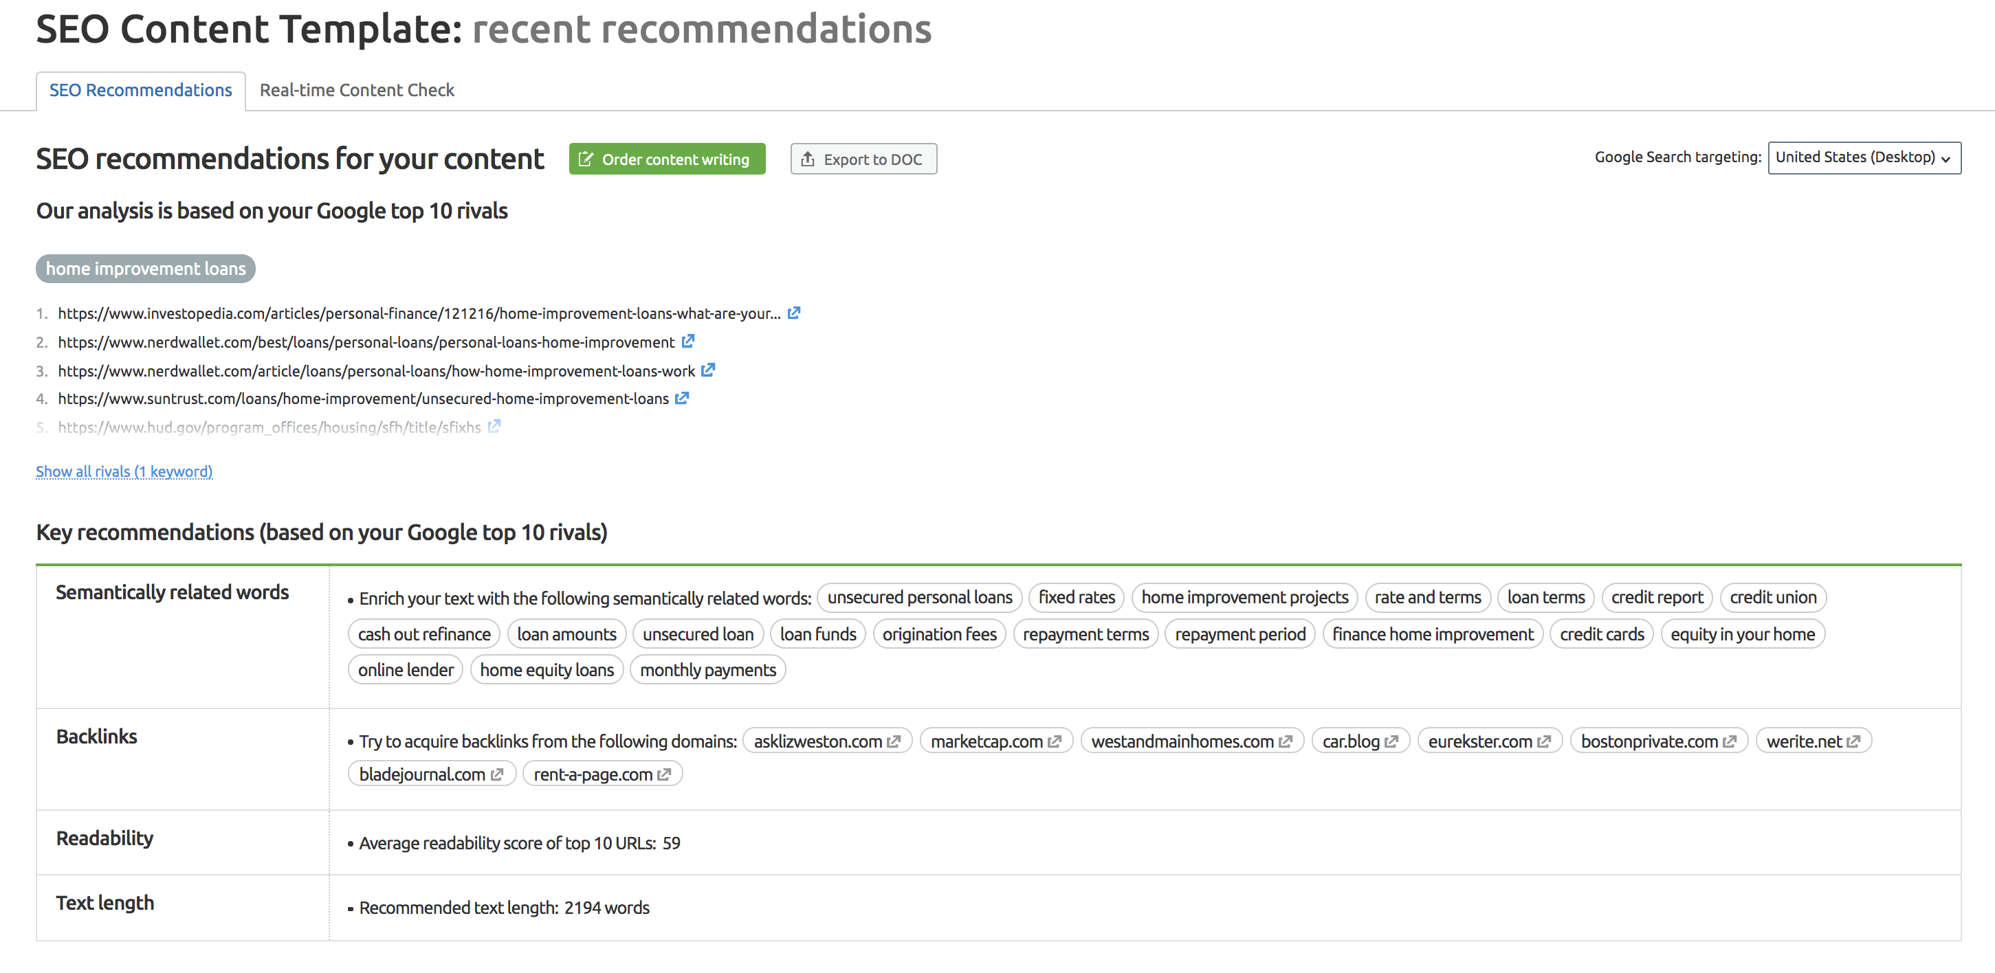Select the unsecured personal loans keyword chip
The image size is (1995, 973).
click(x=919, y=598)
